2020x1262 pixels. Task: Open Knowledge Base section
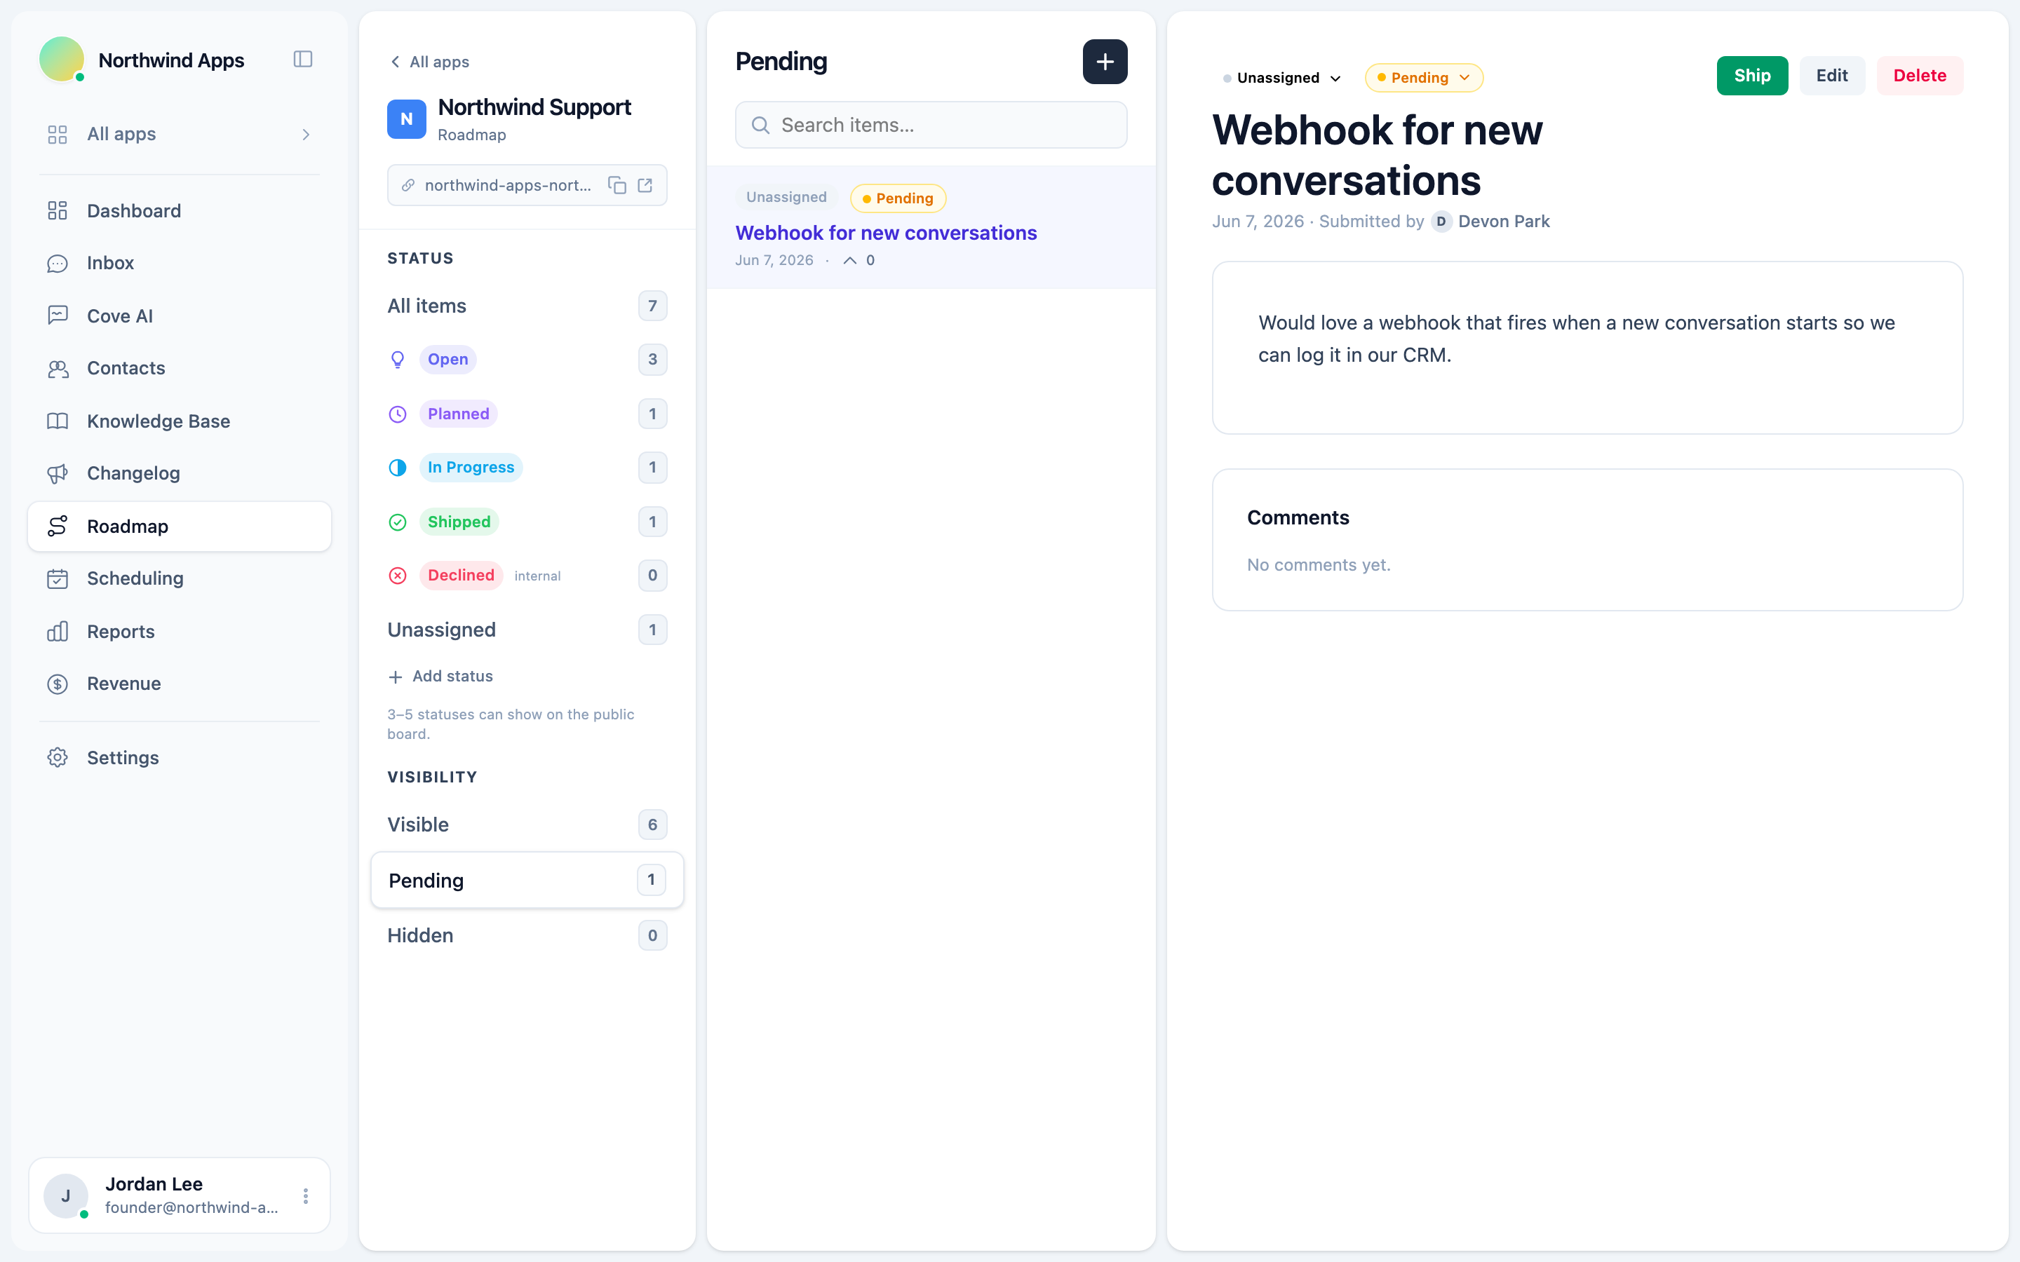180,421
